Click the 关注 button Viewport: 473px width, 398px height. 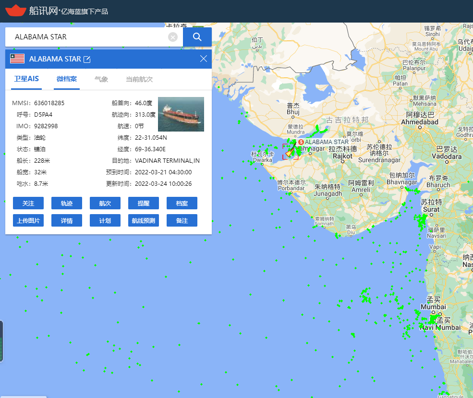(28, 203)
